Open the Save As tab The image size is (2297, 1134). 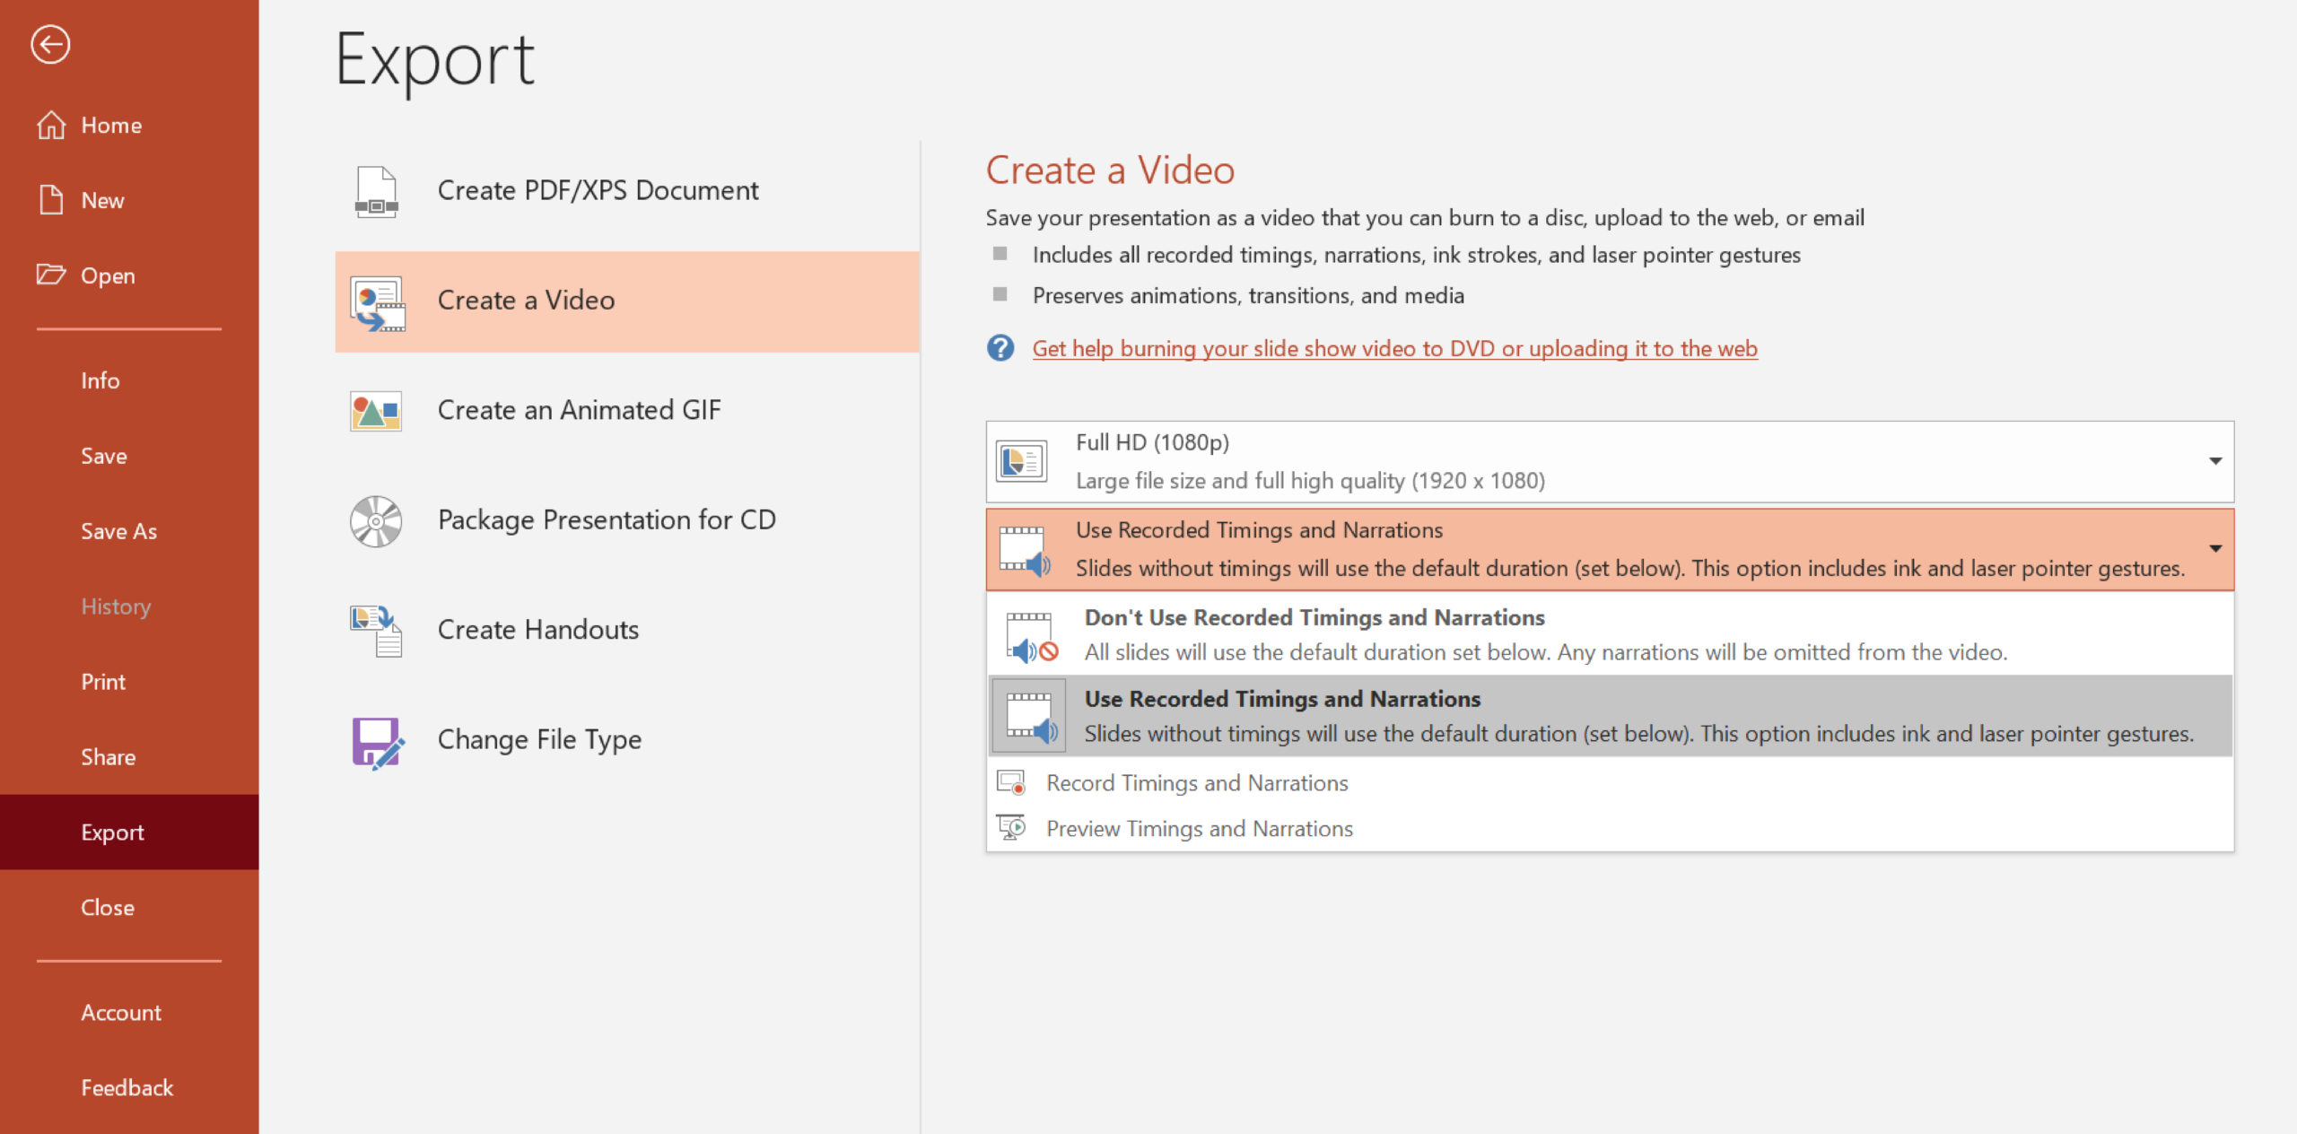click(118, 531)
